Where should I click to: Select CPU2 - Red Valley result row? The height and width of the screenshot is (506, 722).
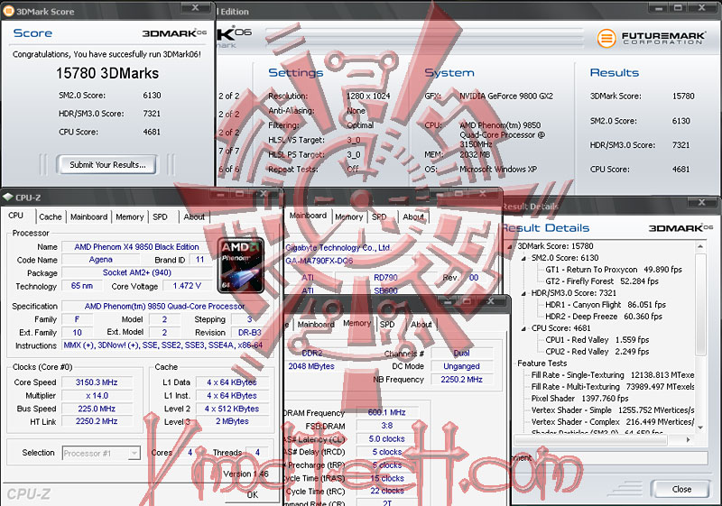click(x=597, y=352)
